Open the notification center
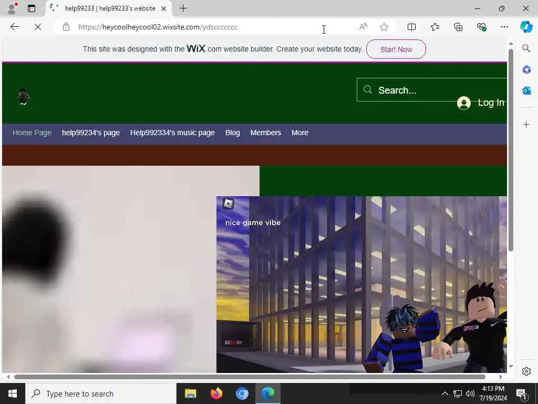Image resolution: width=538 pixels, height=404 pixels. point(521,393)
